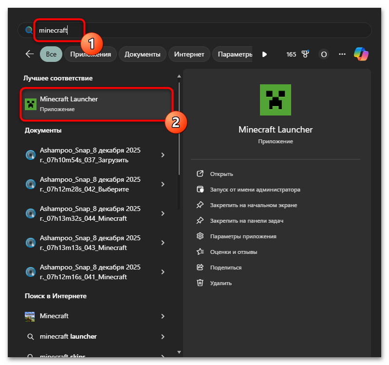Click the gear icon for Параметры приложения
Viewport: 389px width, 365px height.
pyautogui.click(x=200, y=236)
